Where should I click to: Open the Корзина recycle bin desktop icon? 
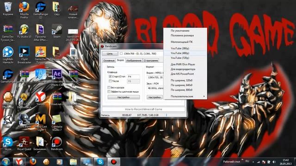click(8, 9)
